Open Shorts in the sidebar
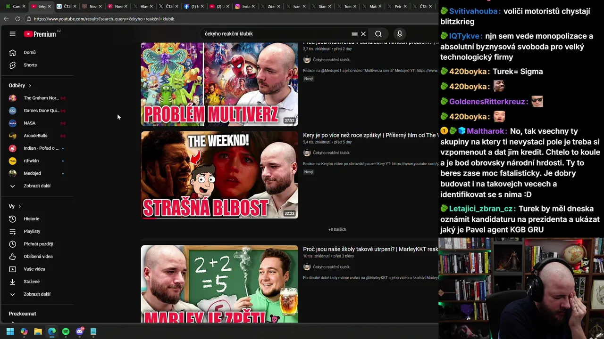This screenshot has width=604, height=339. (x=30, y=65)
